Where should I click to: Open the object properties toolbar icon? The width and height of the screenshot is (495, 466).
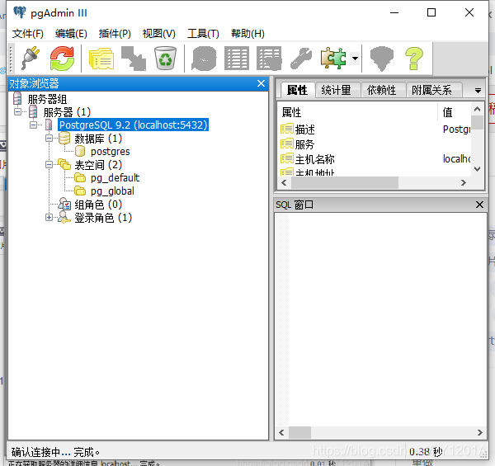click(101, 59)
